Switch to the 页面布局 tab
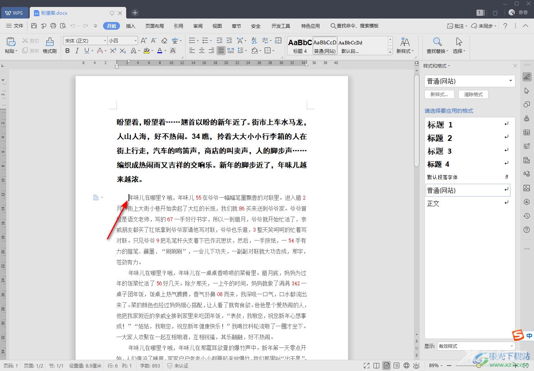 tap(155, 26)
